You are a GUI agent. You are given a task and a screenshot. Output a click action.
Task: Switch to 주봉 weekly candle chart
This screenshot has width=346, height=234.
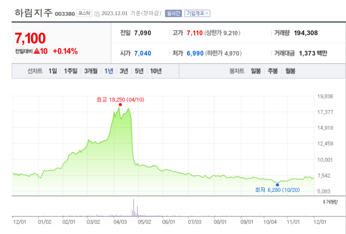[x=273, y=71]
